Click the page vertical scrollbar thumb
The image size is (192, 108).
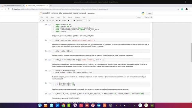pyautogui.click(x=191, y=52)
